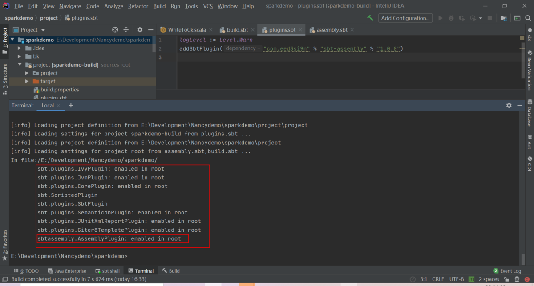The height and width of the screenshot is (286, 534).
Task: Click the Stop square icon in toolbar
Action: [x=490, y=18]
